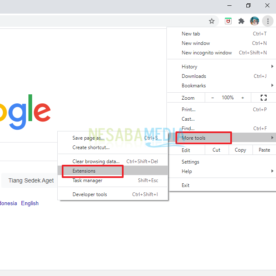Select Extensions from More tools submenu
Viewport: 276px width, 276px height.
click(x=84, y=171)
